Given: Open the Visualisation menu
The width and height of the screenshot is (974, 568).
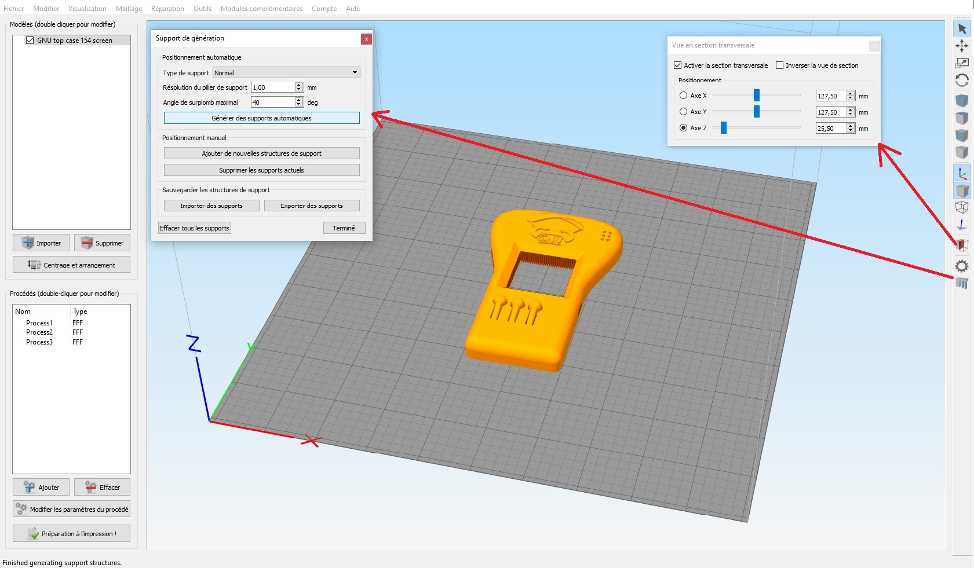Looking at the screenshot, I should click(87, 9).
